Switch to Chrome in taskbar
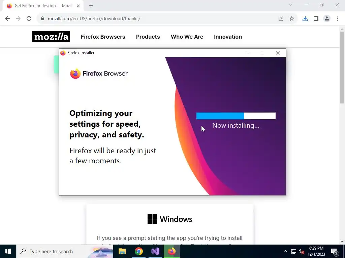Image resolution: width=345 pixels, height=258 pixels. [139, 251]
